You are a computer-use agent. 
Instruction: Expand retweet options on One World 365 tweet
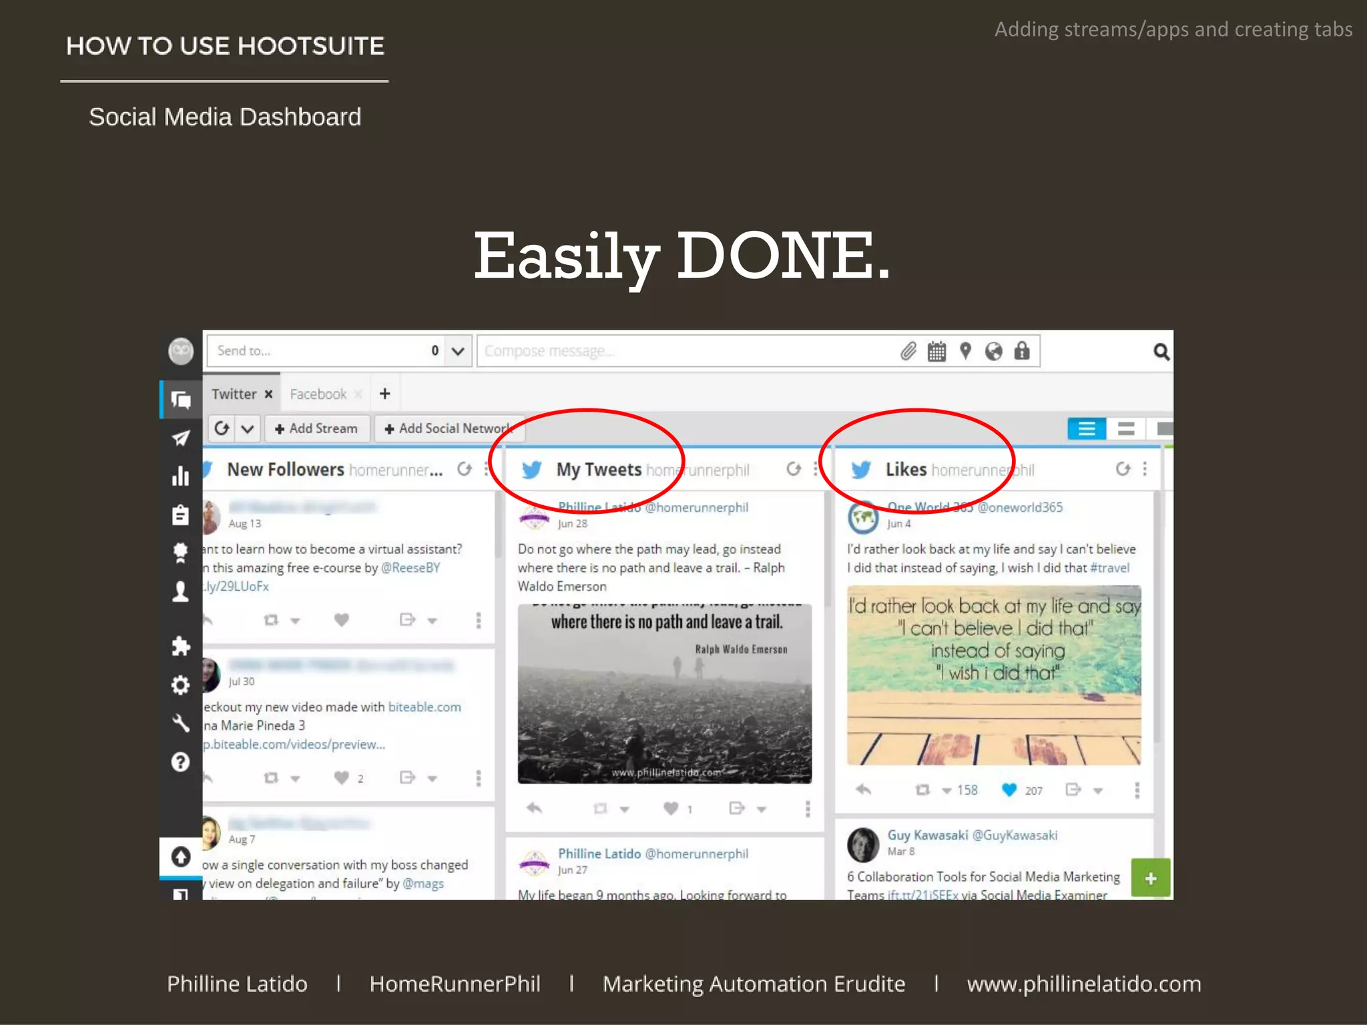click(946, 791)
